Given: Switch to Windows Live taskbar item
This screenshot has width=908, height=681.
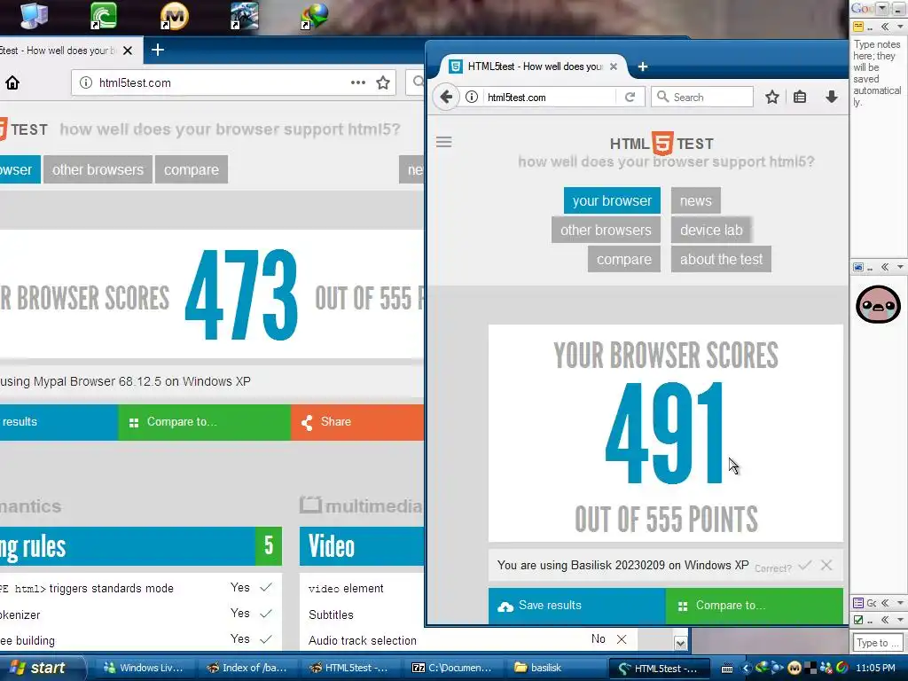Looking at the screenshot, I should [x=143, y=668].
